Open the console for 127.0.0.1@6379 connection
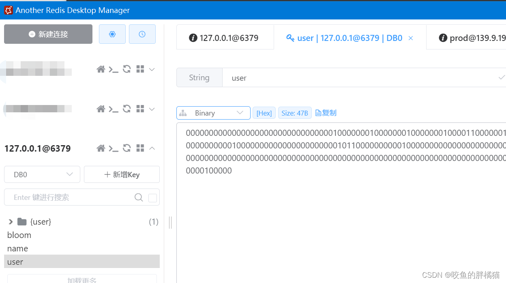Image resolution: width=506 pixels, height=283 pixels. [x=114, y=148]
